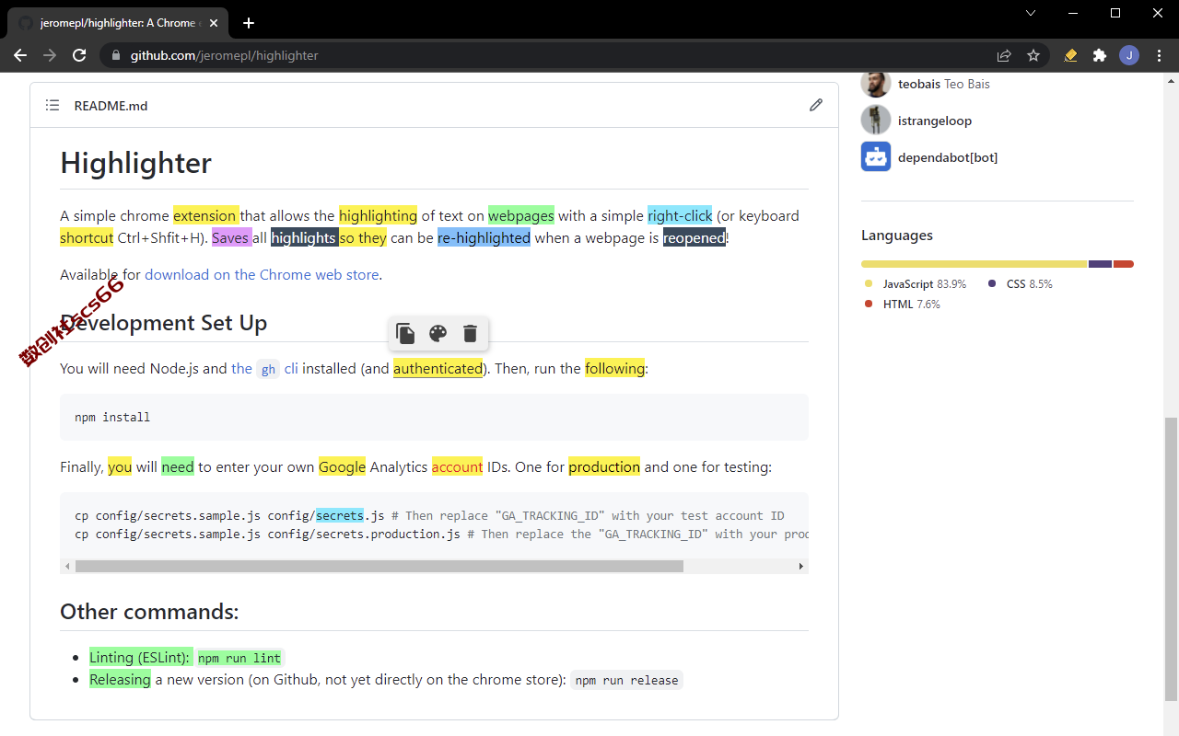Screen dimensions: 1179x736
Task: Click the code block right scroll arrow
Action: point(801,567)
